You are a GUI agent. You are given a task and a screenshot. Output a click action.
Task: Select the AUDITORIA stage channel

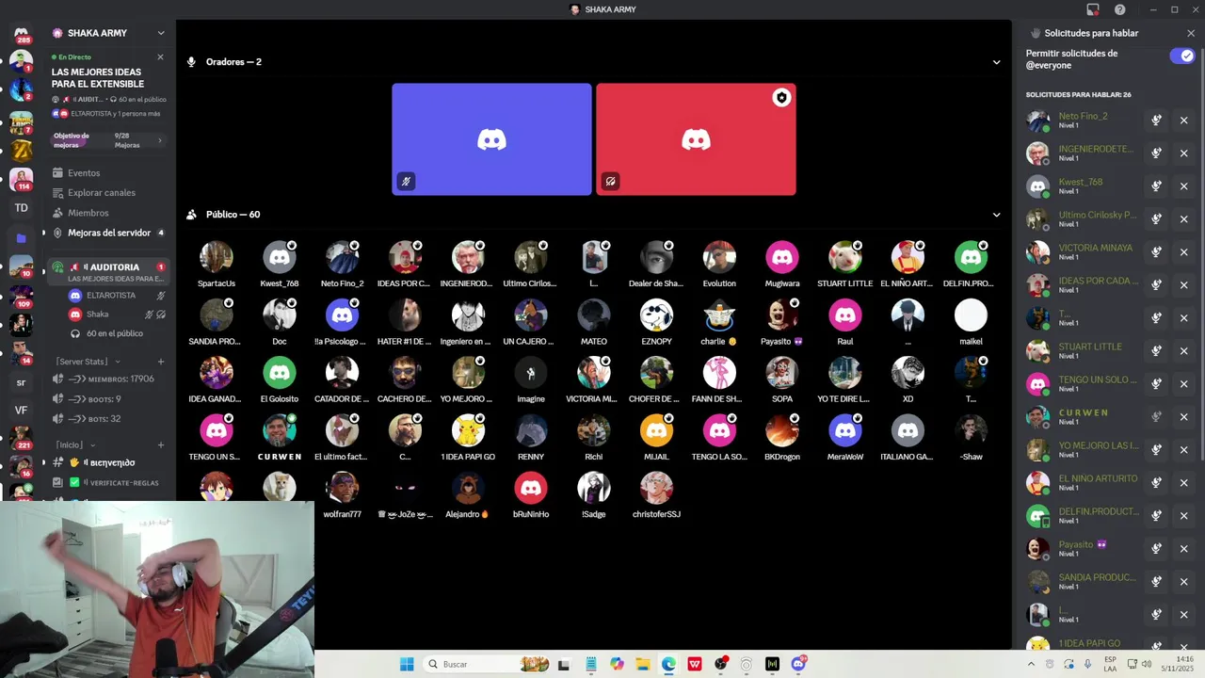108,272
